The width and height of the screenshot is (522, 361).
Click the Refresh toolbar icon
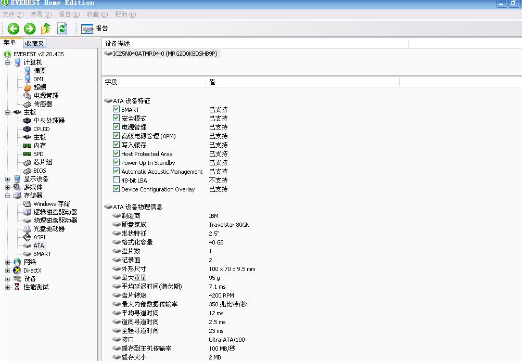point(62,29)
